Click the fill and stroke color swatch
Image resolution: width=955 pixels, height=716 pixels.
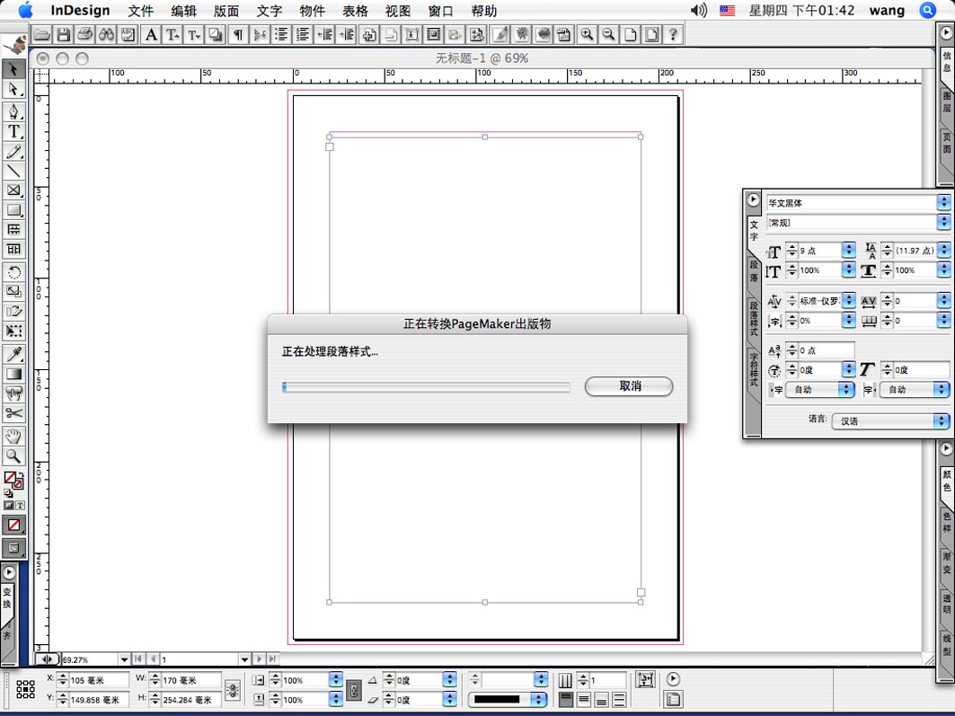(x=12, y=481)
